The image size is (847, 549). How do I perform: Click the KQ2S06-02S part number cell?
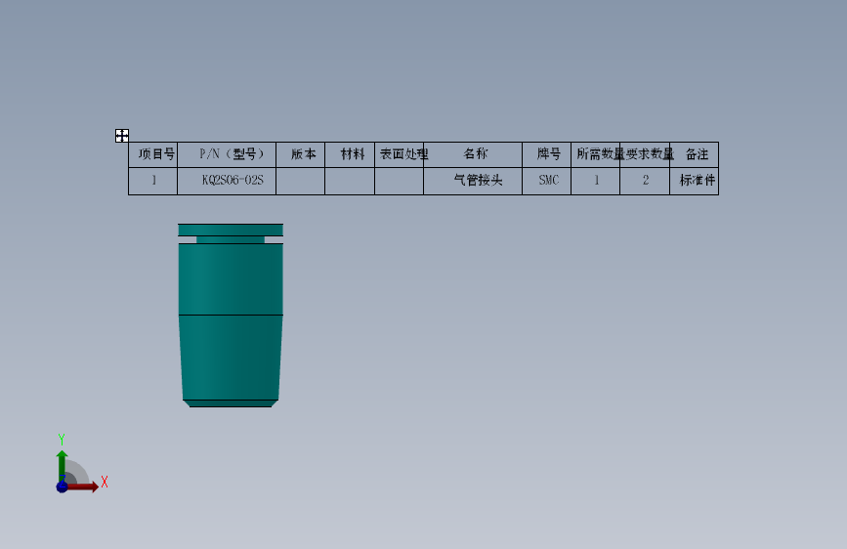click(227, 181)
